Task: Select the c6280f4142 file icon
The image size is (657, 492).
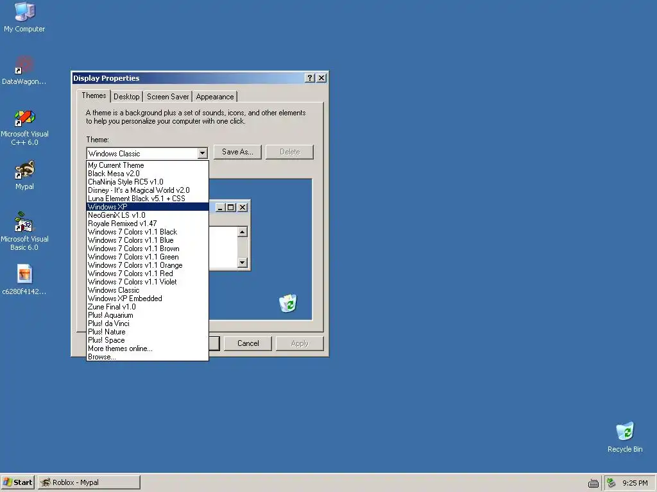Action: (x=24, y=279)
